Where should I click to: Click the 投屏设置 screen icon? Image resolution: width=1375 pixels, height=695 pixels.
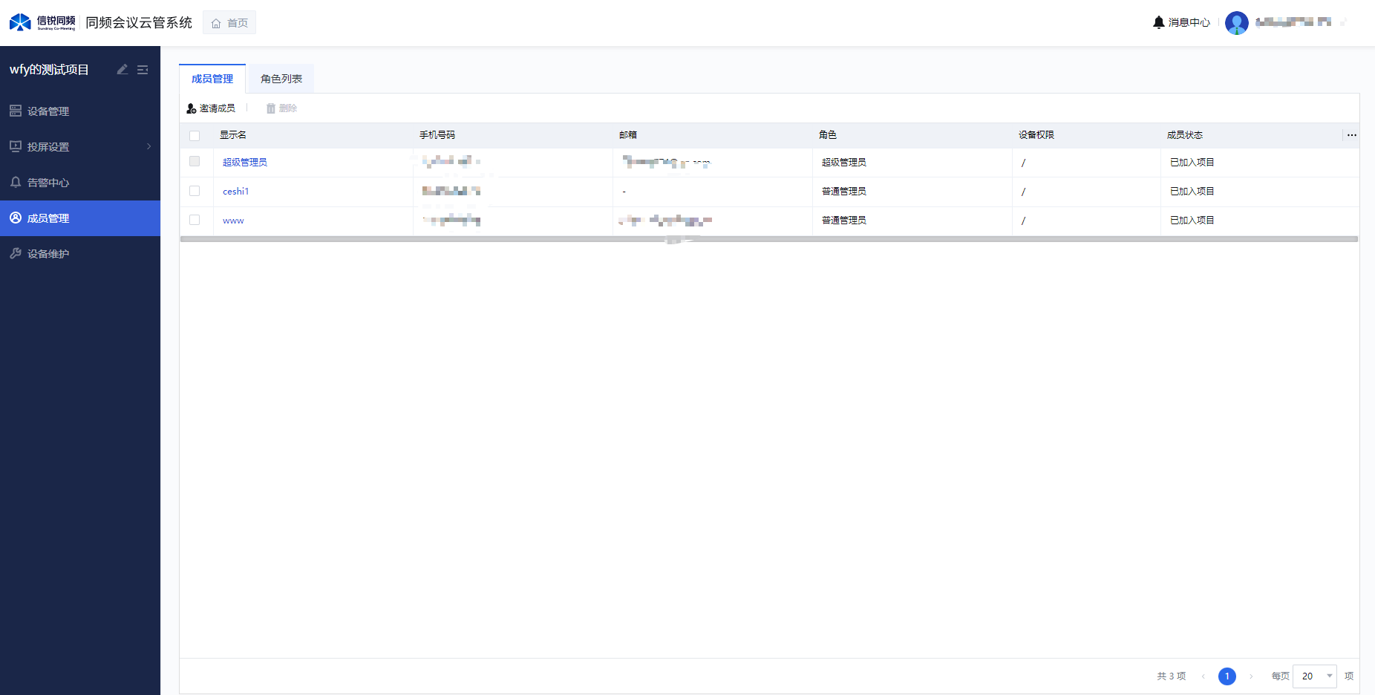[x=16, y=146]
